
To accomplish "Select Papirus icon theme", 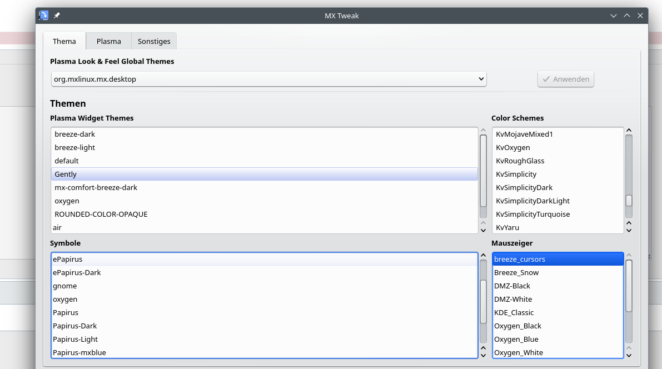I will pyautogui.click(x=264, y=313).
